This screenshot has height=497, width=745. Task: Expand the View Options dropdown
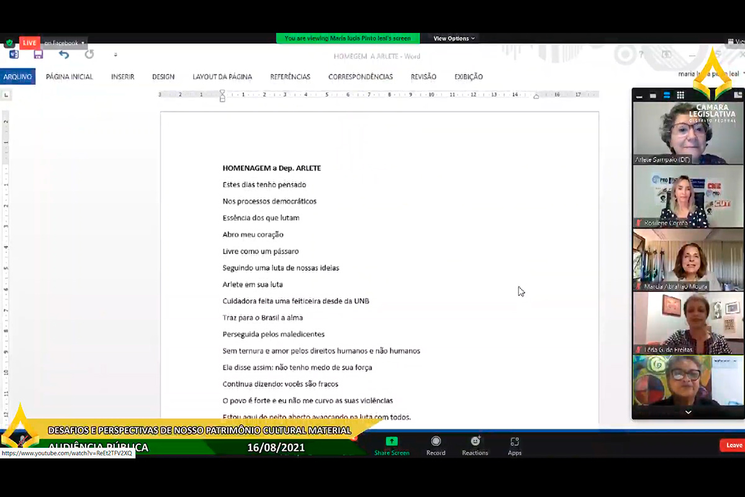coord(454,39)
